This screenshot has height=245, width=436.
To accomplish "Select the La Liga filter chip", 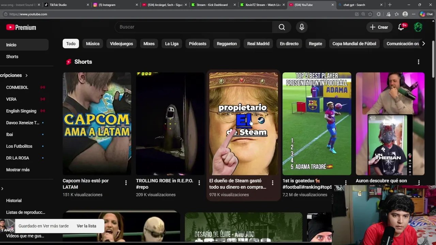I will coord(172,44).
